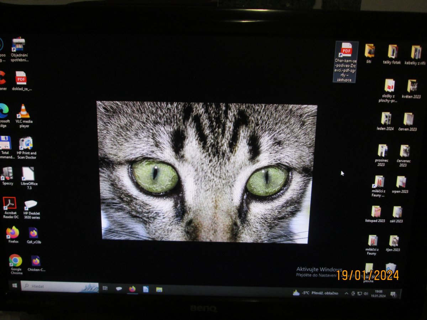Click the Windows Start button
This screenshot has height=320, width=427.
[15, 286]
